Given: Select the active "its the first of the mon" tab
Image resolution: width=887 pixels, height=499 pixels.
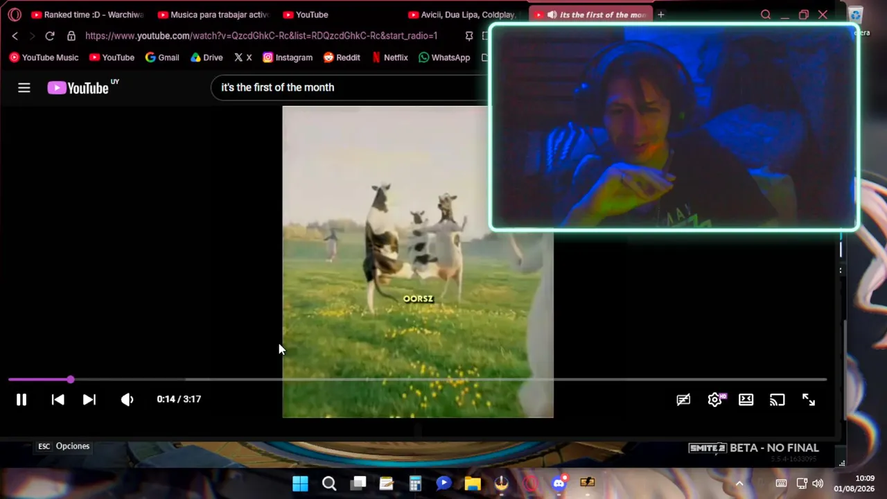Looking at the screenshot, I should (590, 15).
